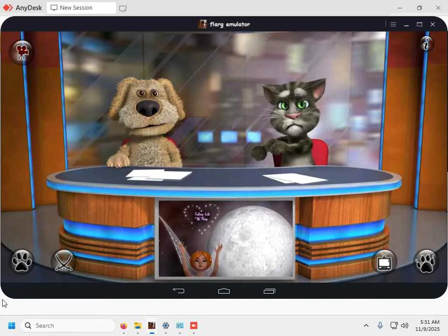Click the microphone tray icon
448x336 pixels.
pyautogui.click(x=380, y=325)
